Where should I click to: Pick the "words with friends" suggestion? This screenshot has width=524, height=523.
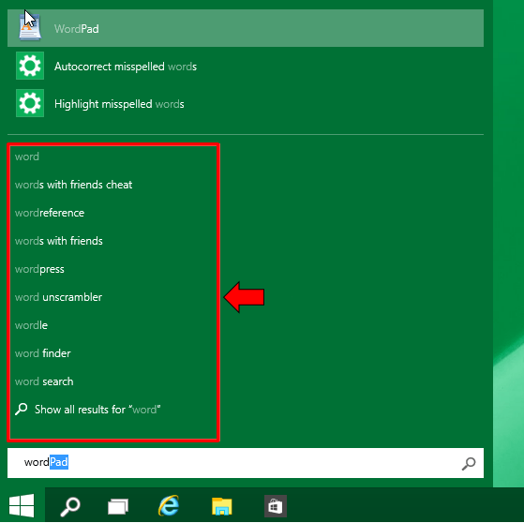click(59, 241)
